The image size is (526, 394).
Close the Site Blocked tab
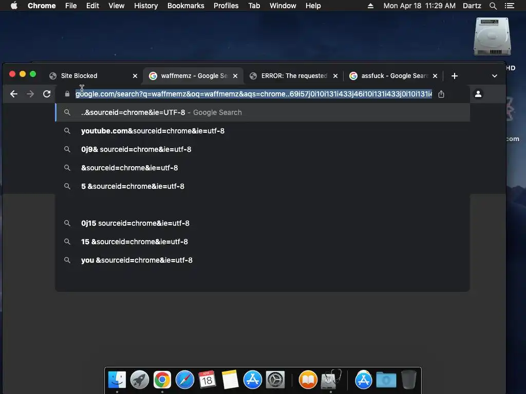[x=135, y=76]
